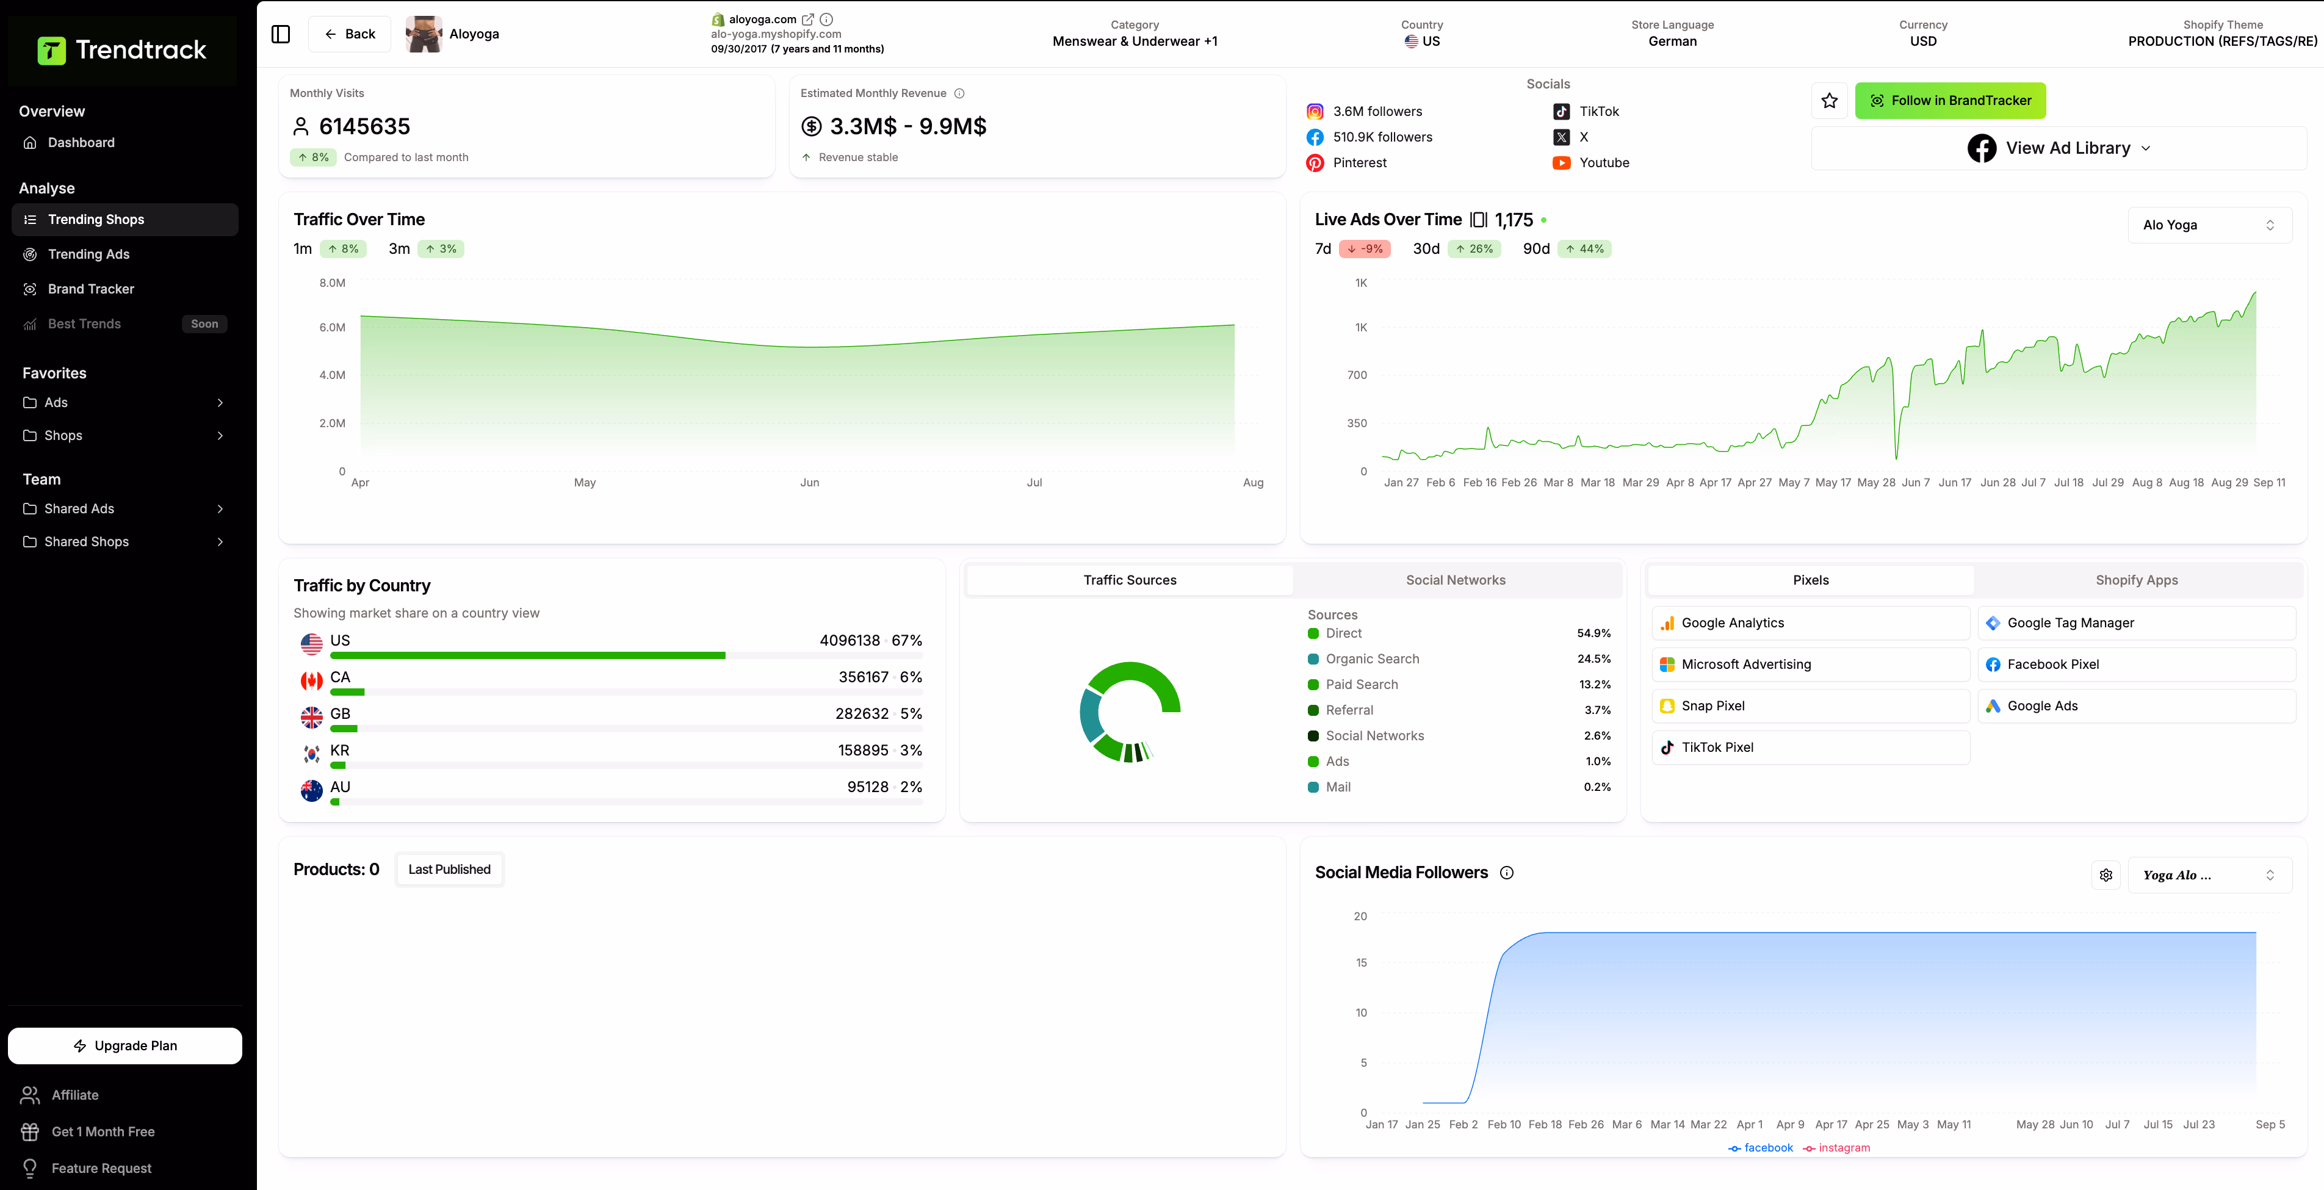
Task: Open the Yoga Alo followers dropdown
Action: click(x=2209, y=875)
